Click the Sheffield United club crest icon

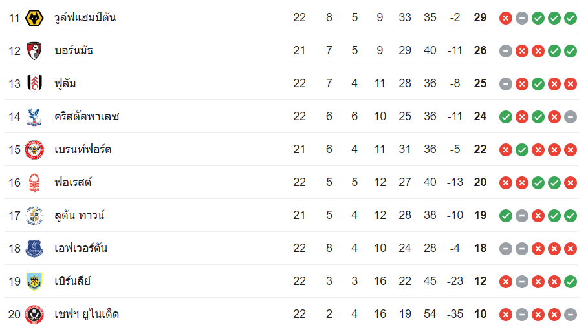34,314
